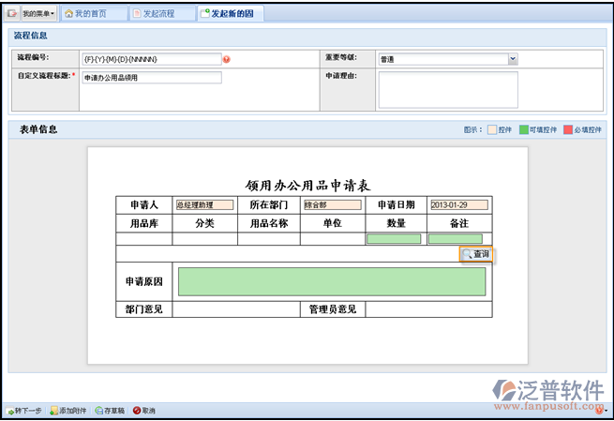Click the 流程编号 input field
Image resolution: width=614 pixels, height=421 pixels.
pyautogui.click(x=151, y=59)
